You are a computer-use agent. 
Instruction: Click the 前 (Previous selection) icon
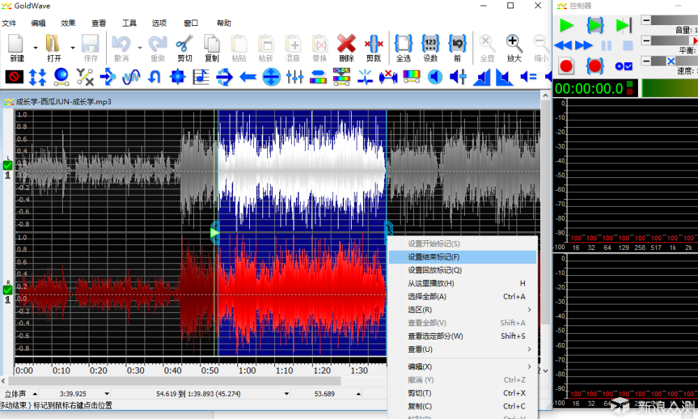(x=457, y=44)
